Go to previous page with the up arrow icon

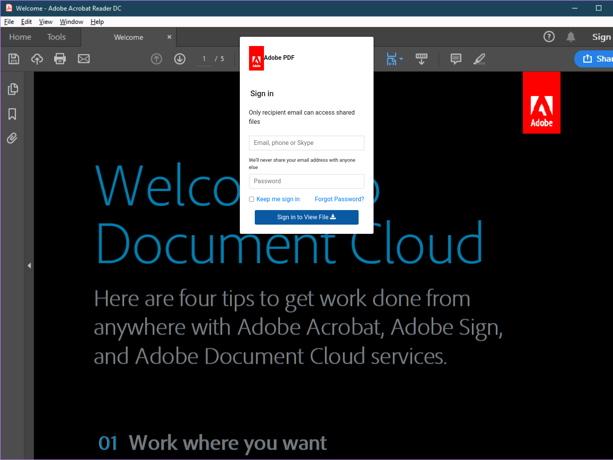tap(156, 59)
